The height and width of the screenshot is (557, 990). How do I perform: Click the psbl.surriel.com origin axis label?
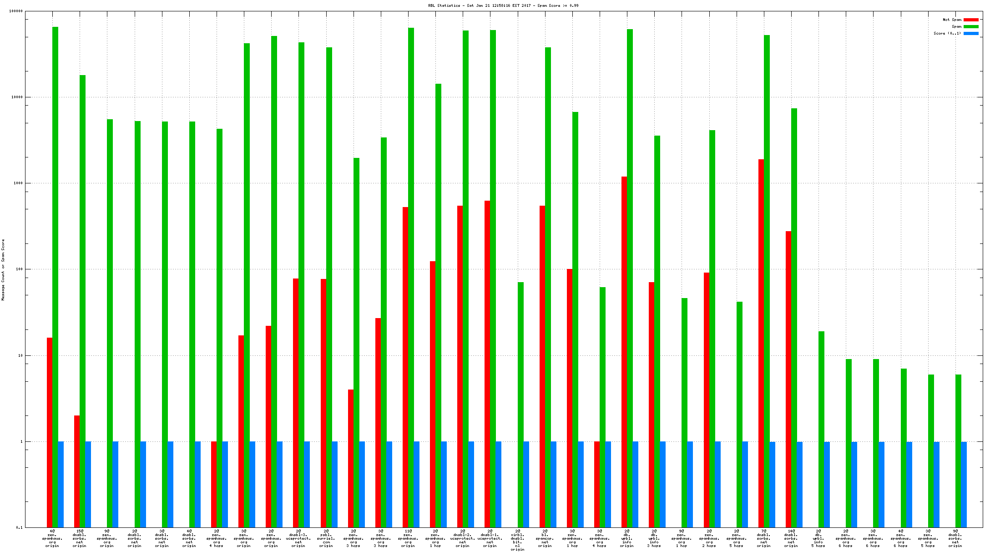click(x=326, y=538)
